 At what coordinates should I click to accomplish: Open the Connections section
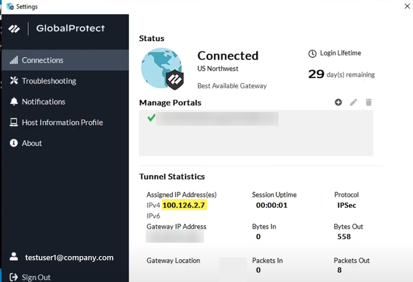pyautogui.click(x=42, y=60)
